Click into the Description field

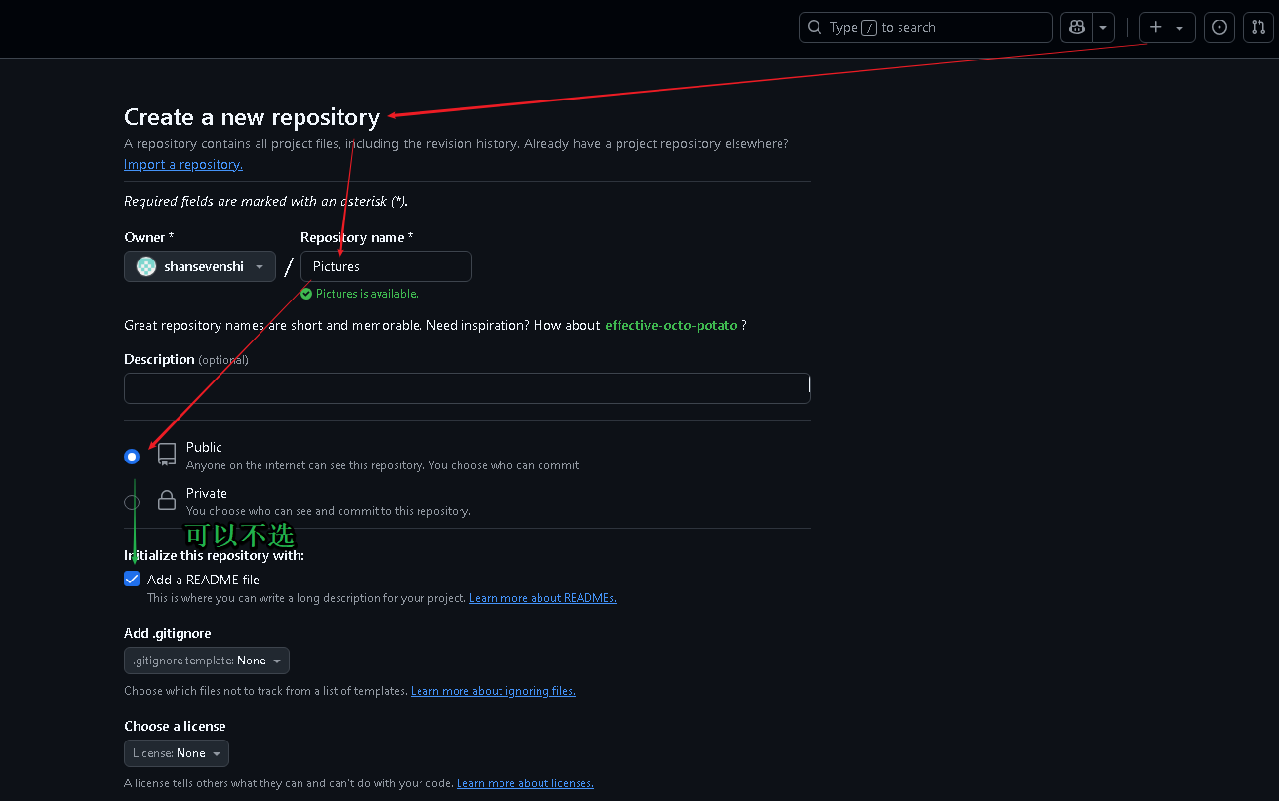tap(466, 387)
